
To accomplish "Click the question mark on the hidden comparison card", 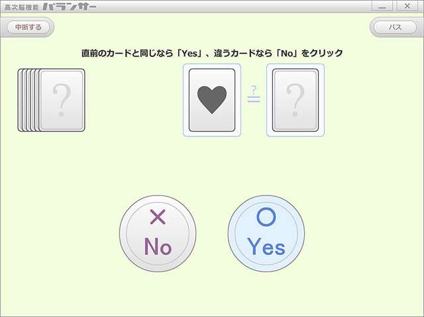I will click(x=295, y=100).
